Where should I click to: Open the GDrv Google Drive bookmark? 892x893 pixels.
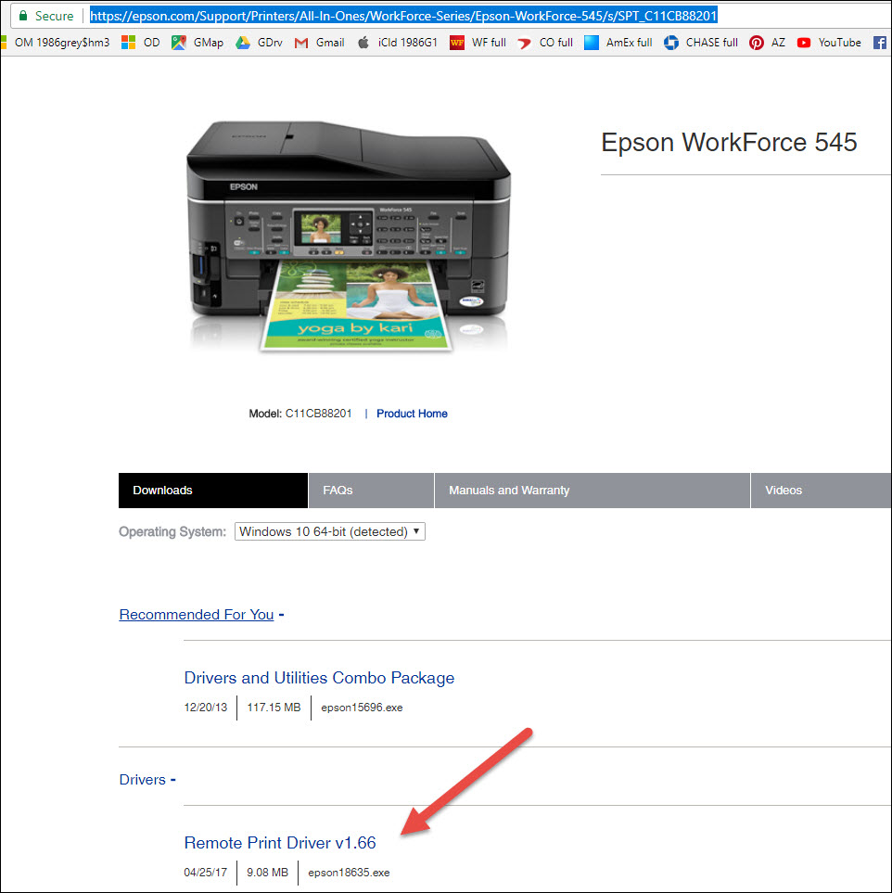click(260, 42)
